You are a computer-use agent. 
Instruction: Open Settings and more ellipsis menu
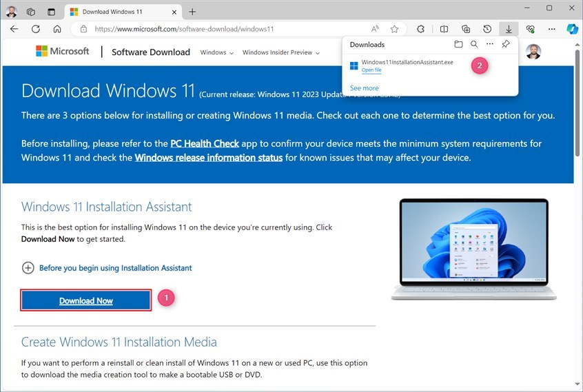click(x=552, y=29)
